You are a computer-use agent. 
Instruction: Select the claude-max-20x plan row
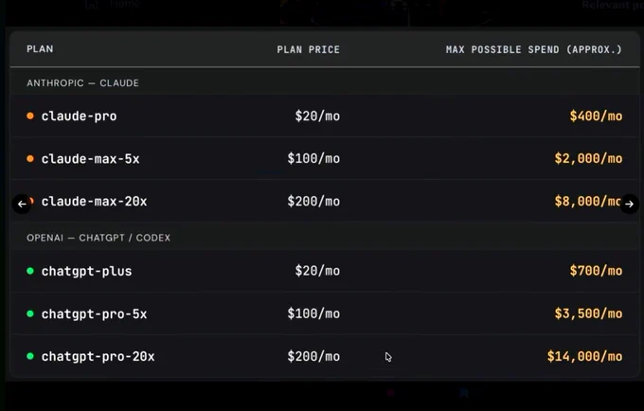(325, 201)
